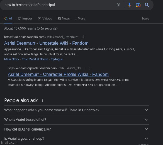Select the All results tab
Image resolution: width=163 pixels, height=145 pixels.
(8, 19)
